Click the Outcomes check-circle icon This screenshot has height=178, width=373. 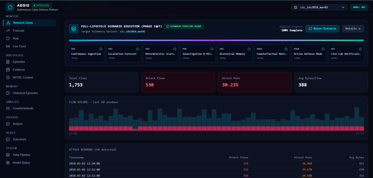point(8,139)
